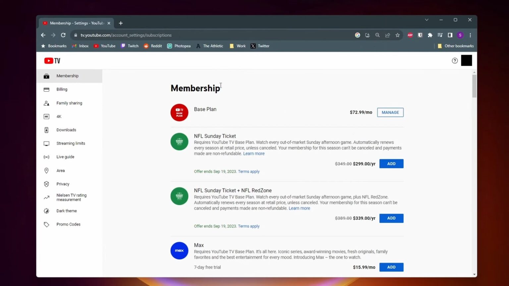Expand the Chrome tab search chevron

click(426, 20)
